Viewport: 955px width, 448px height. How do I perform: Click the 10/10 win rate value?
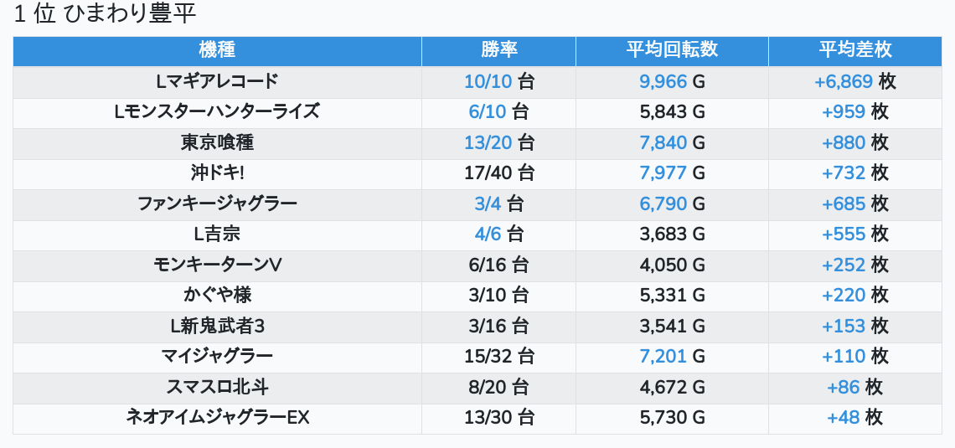click(x=488, y=81)
